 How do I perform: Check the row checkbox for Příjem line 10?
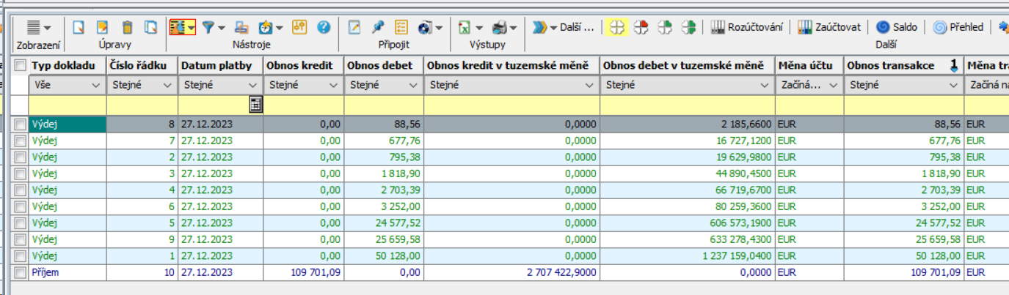pyautogui.click(x=21, y=272)
